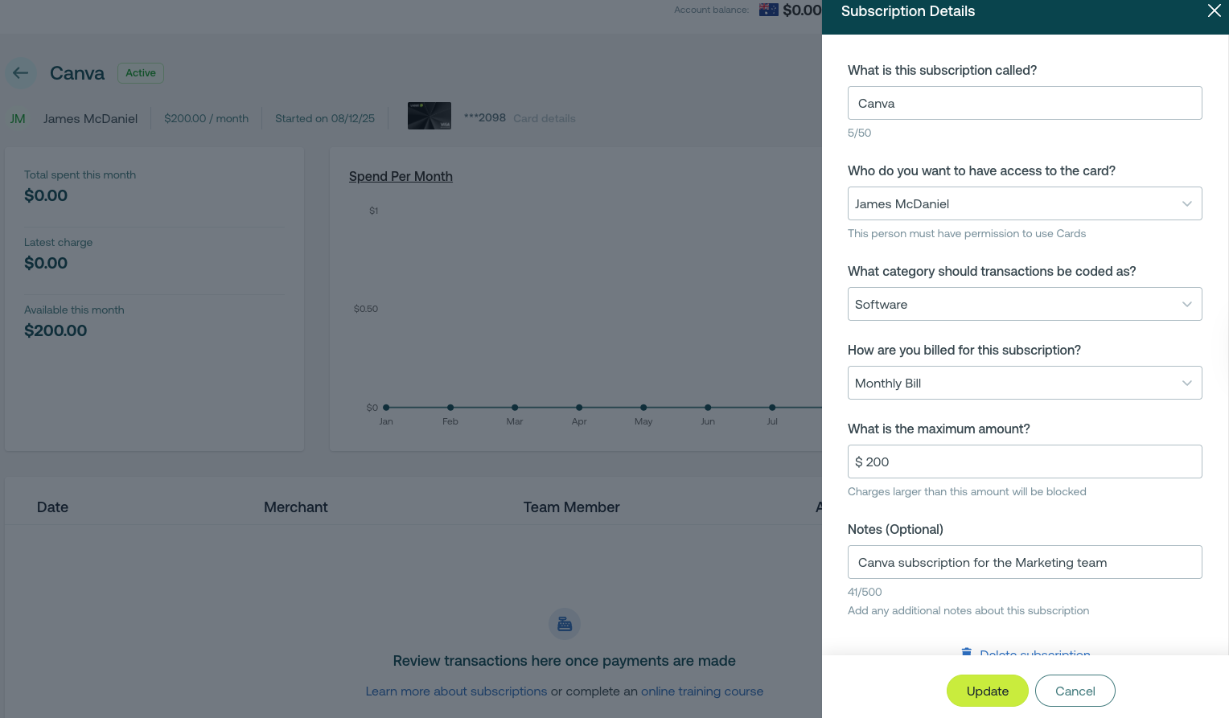Click the Jan data point on the chart
This screenshot has width=1229, height=718.
point(386,408)
